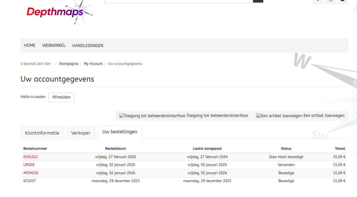The image size is (357, 197).
Task: Navigate to My Account breadcrumb
Action: click(x=93, y=64)
